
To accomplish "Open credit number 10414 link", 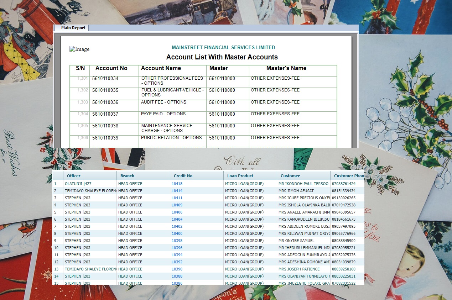I will (177, 191).
